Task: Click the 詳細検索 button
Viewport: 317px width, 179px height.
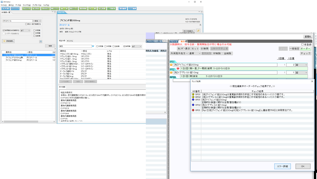Action: click(x=8, y=41)
